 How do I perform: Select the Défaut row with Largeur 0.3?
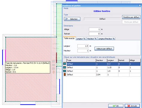point(102,64)
